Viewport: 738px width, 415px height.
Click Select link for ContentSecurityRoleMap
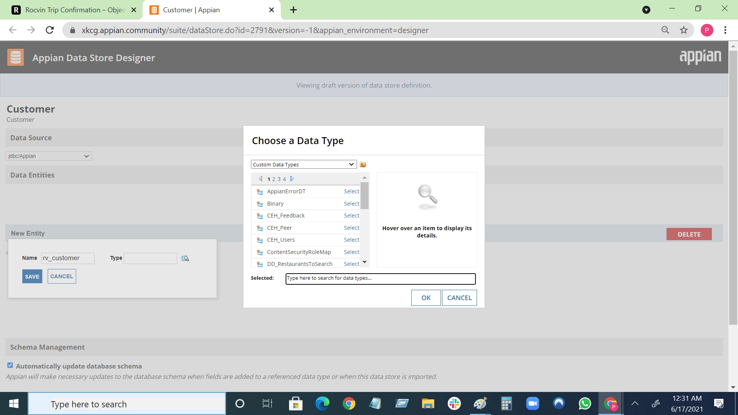point(351,252)
